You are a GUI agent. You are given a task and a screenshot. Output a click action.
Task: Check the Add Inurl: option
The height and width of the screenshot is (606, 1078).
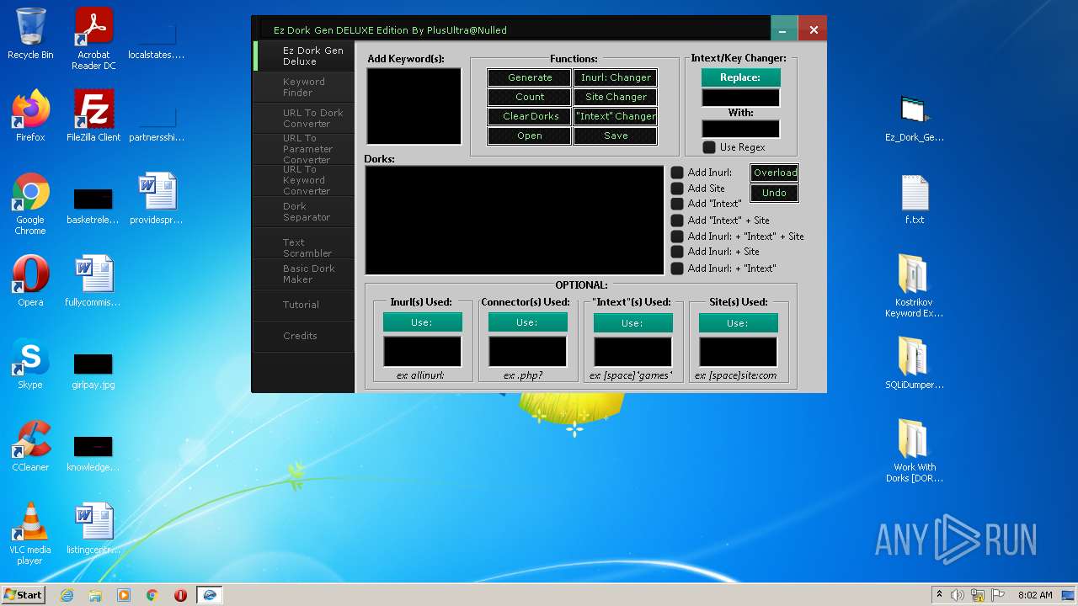pos(677,173)
